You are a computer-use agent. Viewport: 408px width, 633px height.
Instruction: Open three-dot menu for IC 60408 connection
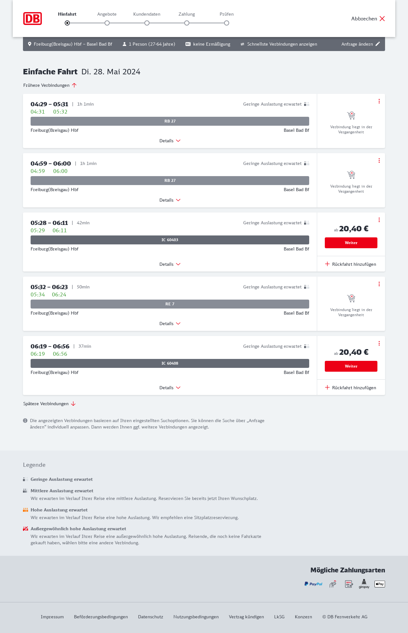[379, 343]
